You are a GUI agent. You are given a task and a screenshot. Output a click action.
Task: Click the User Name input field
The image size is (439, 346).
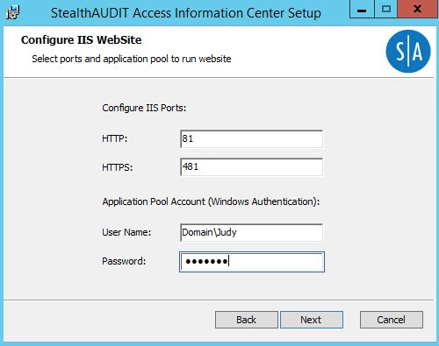pos(252,233)
